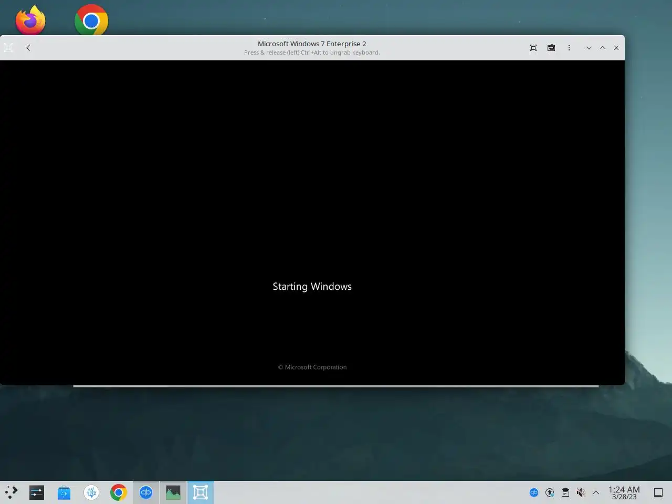Viewport: 672px width, 504px height.
Task: Expand hidden system tray icons
Action: click(596, 492)
